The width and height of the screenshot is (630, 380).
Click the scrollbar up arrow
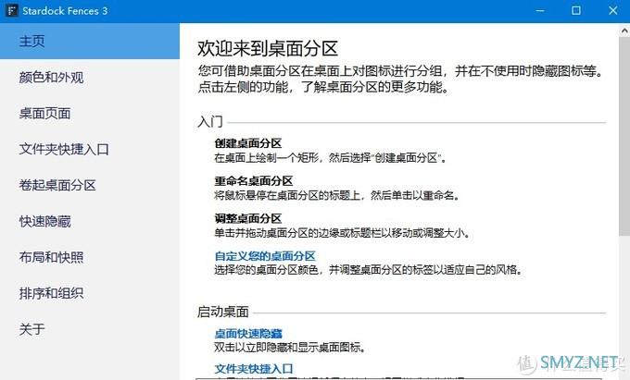tap(624, 31)
